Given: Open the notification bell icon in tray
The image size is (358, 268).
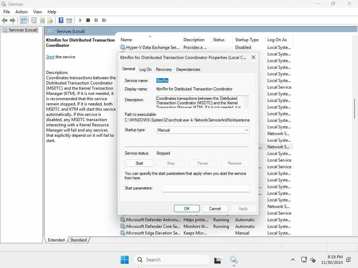Looking at the screenshot, I should coord(349,260).
